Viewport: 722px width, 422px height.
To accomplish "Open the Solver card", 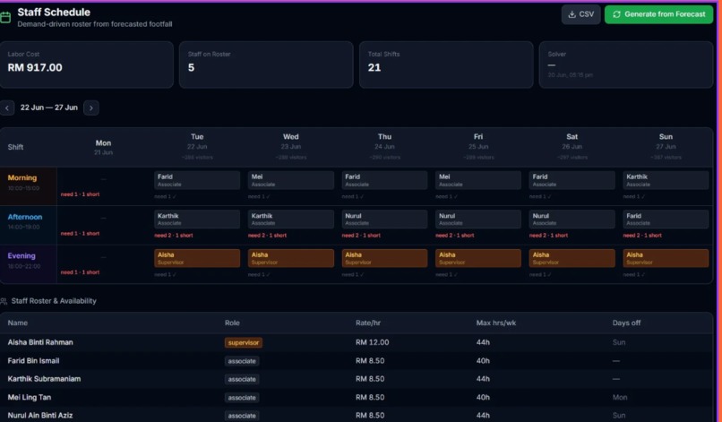I will pos(626,65).
